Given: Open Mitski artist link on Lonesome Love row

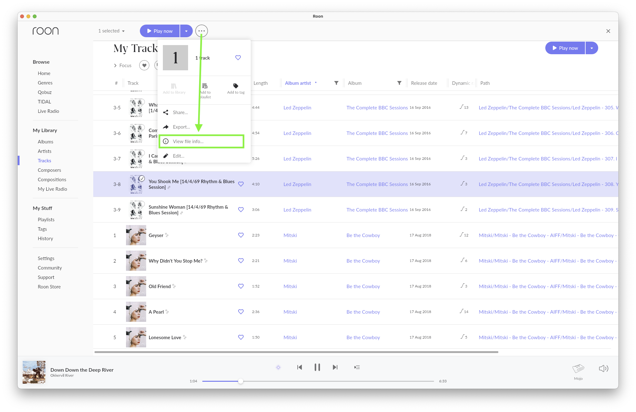Looking at the screenshot, I should tap(290, 337).
